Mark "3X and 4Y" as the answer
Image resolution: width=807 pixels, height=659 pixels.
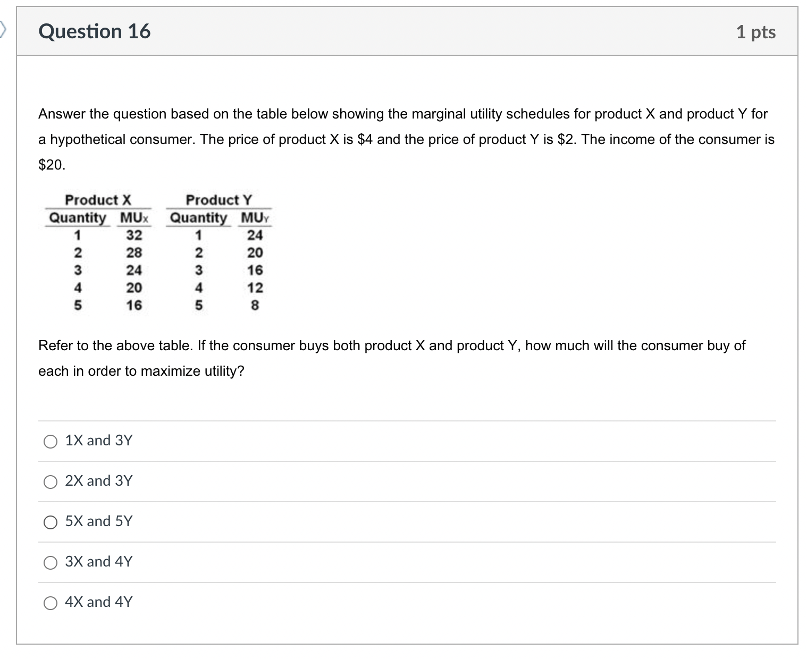click(51, 562)
